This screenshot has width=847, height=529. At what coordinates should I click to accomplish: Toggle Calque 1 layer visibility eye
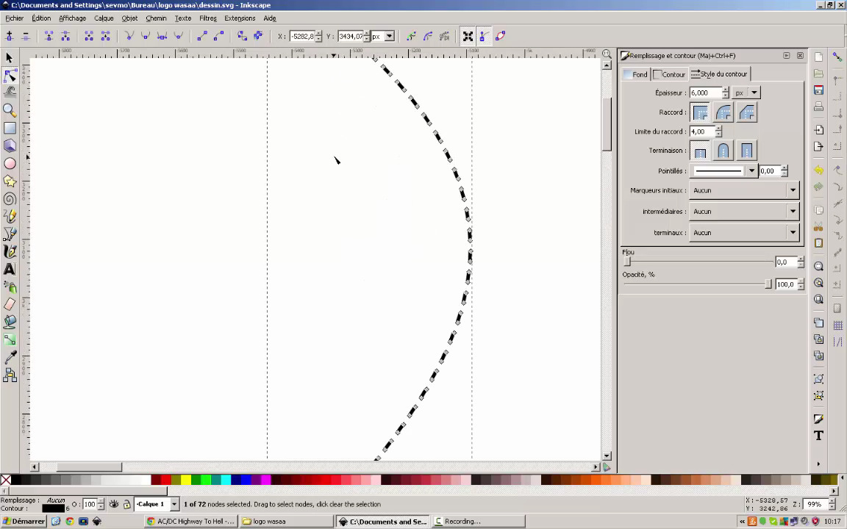tap(114, 505)
